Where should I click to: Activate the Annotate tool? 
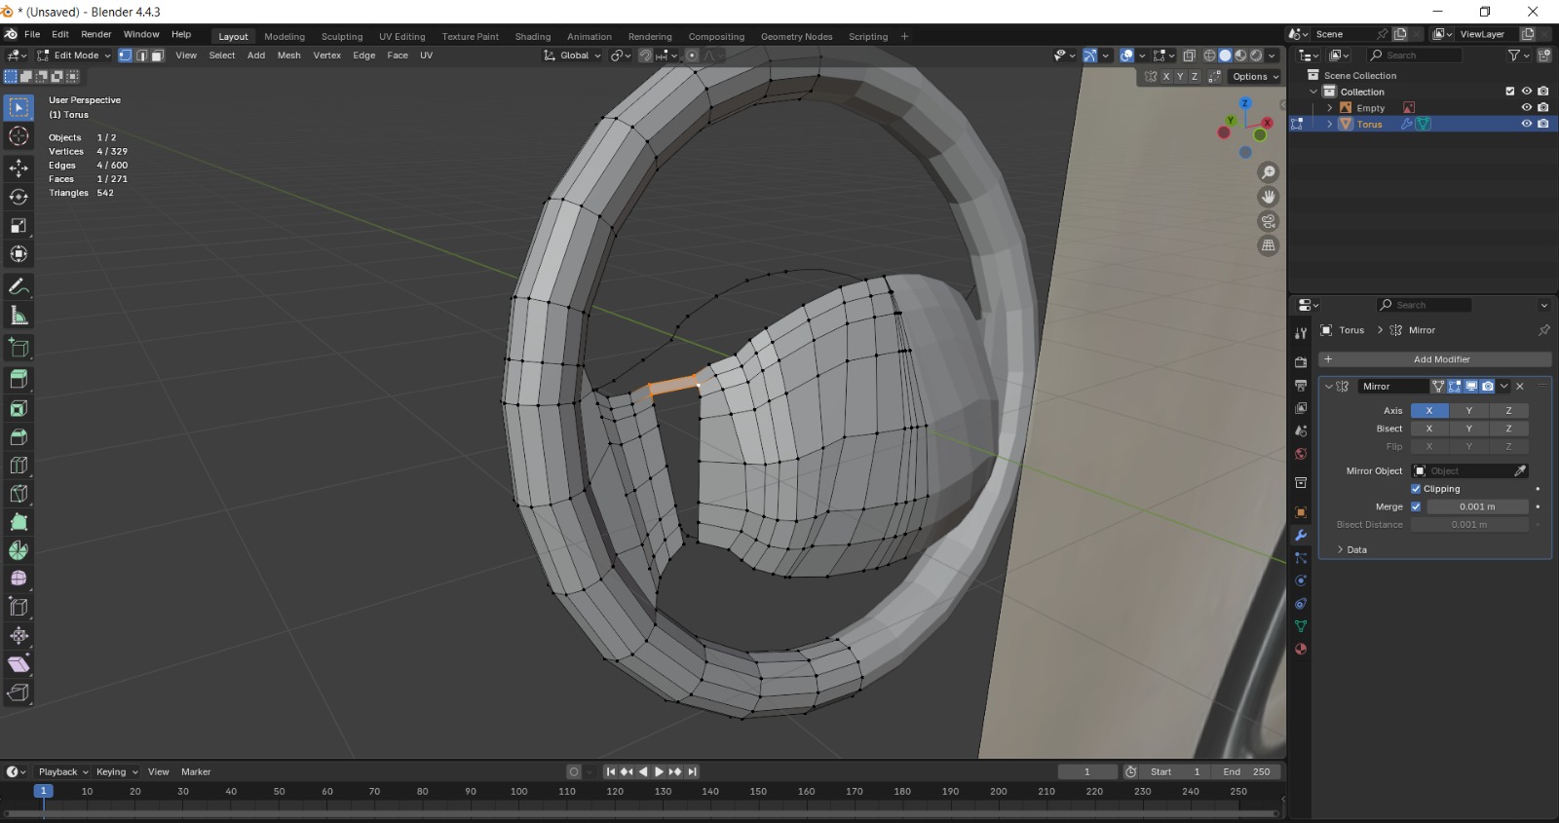(x=19, y=287)
